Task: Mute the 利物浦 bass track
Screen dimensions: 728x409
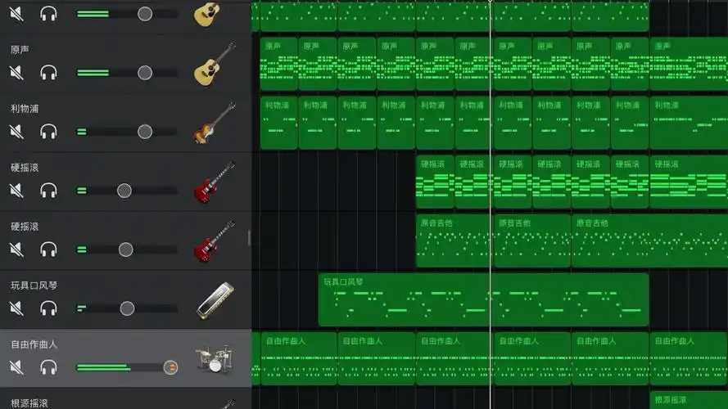Action: tap(16, 132)
